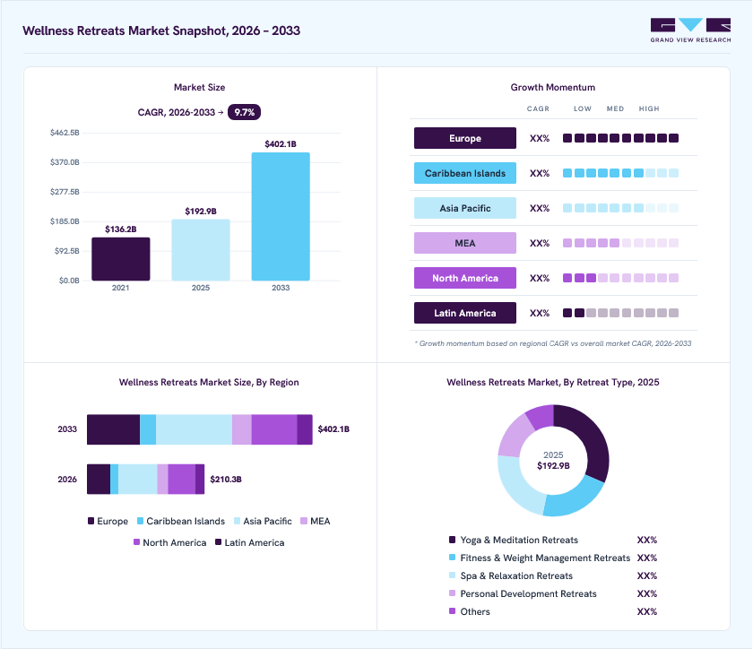Click the Asia Pacific region label
Screen dimensions: 753x649
pyautogui.click(x=465, y=208)
